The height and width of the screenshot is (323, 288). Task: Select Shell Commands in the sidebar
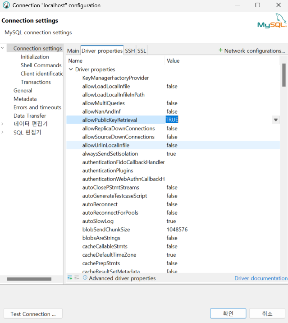pyautogui.click(x=41, y=65)
